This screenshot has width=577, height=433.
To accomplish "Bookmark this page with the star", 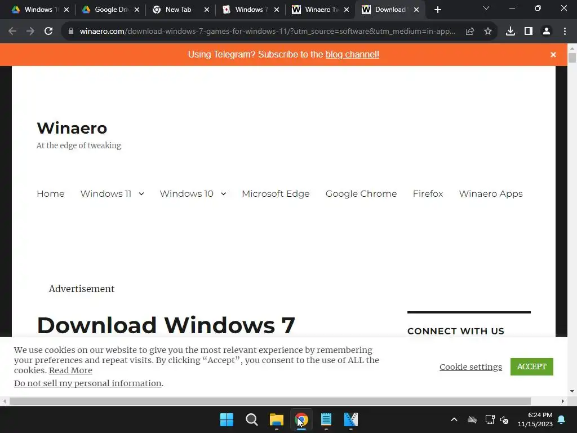I will [x=488, y=32].
